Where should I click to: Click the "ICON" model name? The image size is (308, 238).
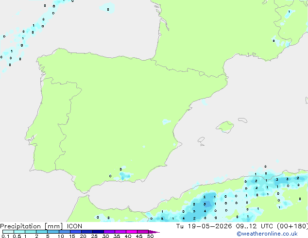click(74, 226)
